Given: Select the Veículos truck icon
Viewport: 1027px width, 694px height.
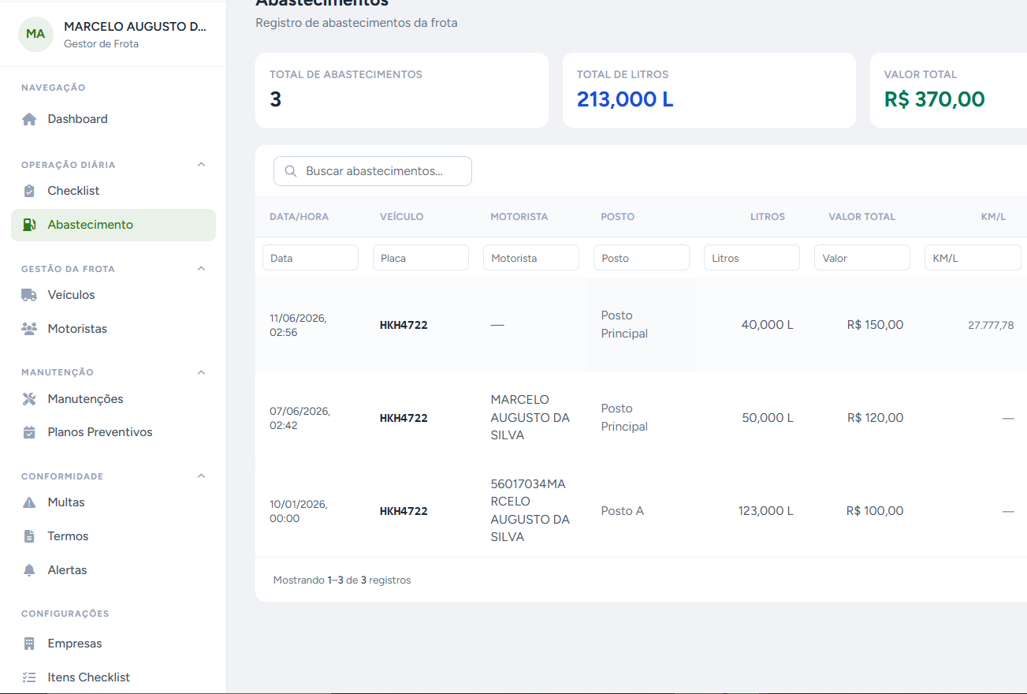Looking at the screenshot, I should click(29, 295).
